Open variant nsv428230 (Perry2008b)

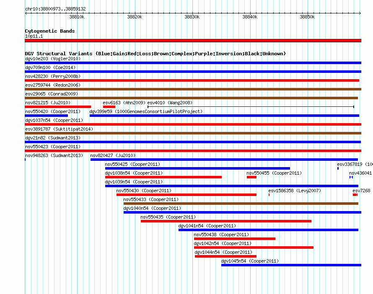coord(53,76)
